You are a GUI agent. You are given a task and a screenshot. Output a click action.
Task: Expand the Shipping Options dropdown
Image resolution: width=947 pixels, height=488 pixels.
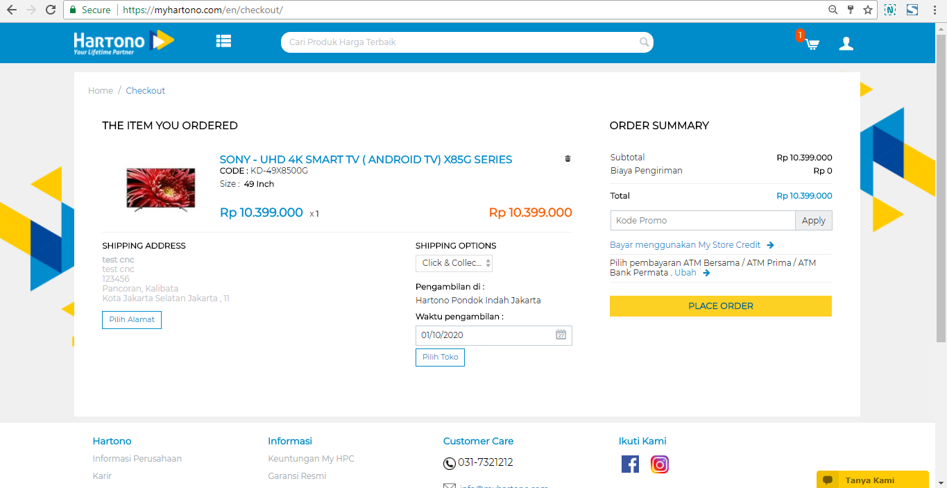[x=454, y=263]
